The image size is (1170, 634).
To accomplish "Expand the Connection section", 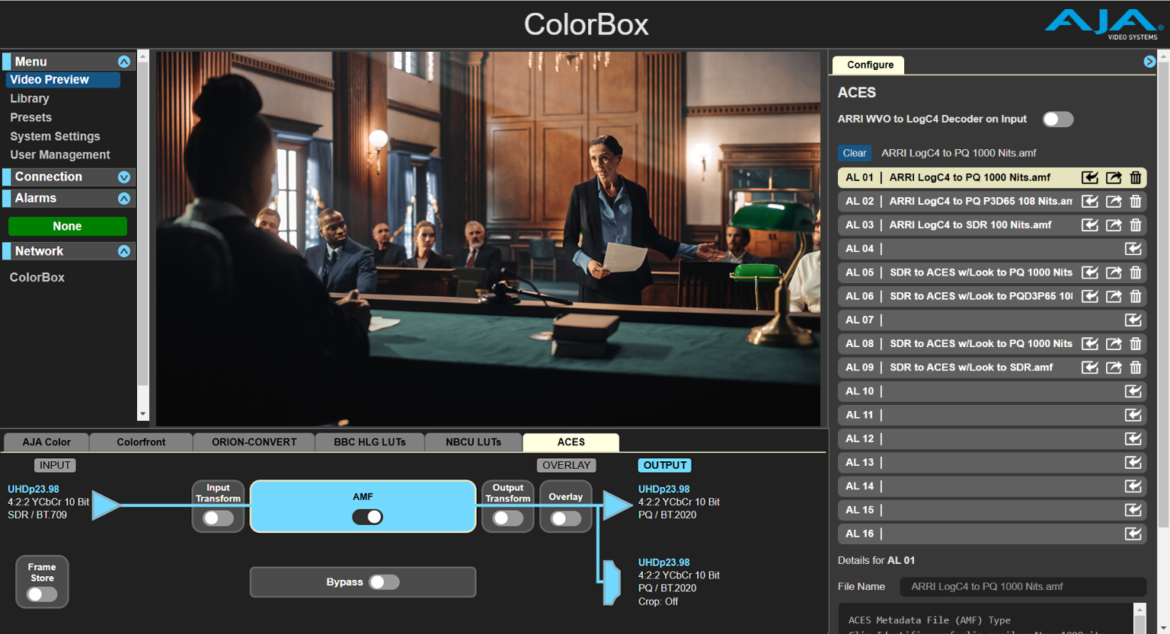I will point(124,177).
